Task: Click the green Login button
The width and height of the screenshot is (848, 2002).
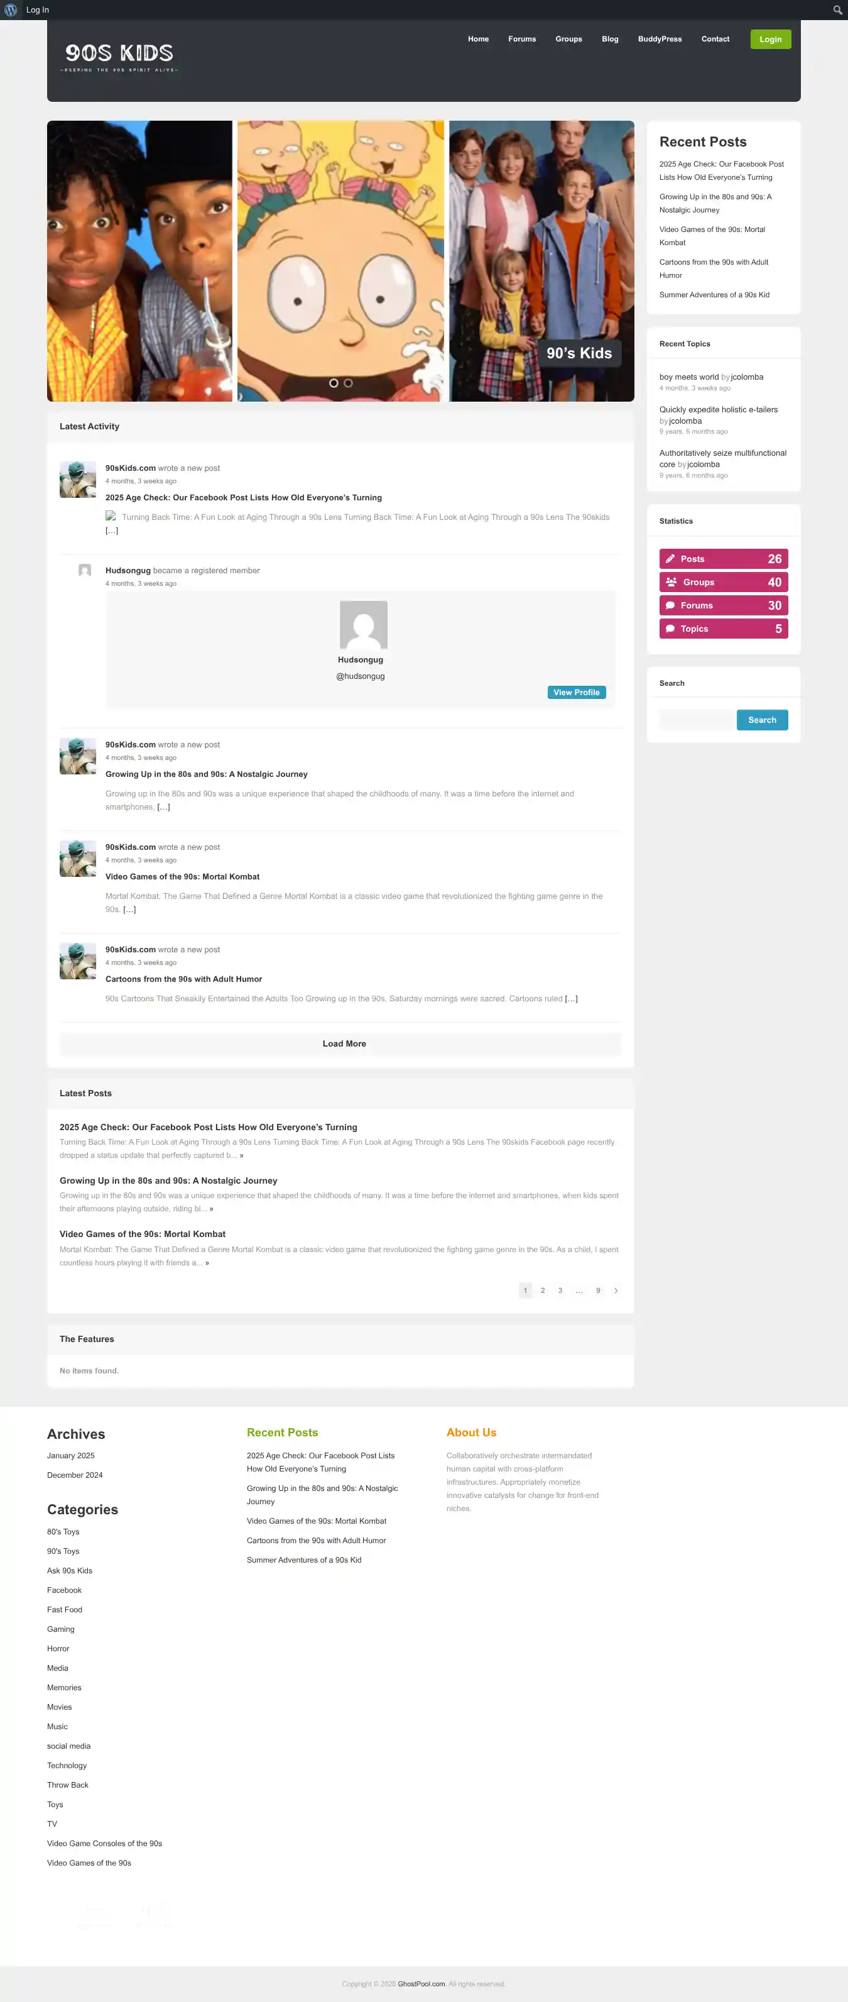Action: click(x=770, y=40)
